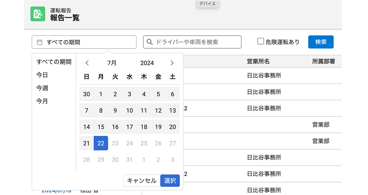Toggle the 危険運転あり checkbox
This screenshot has width=368, height=195.
pyautogui.click(x=261, y=42)
